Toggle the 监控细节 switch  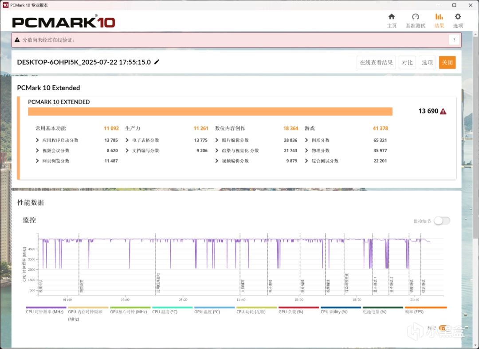pos(442,221)
